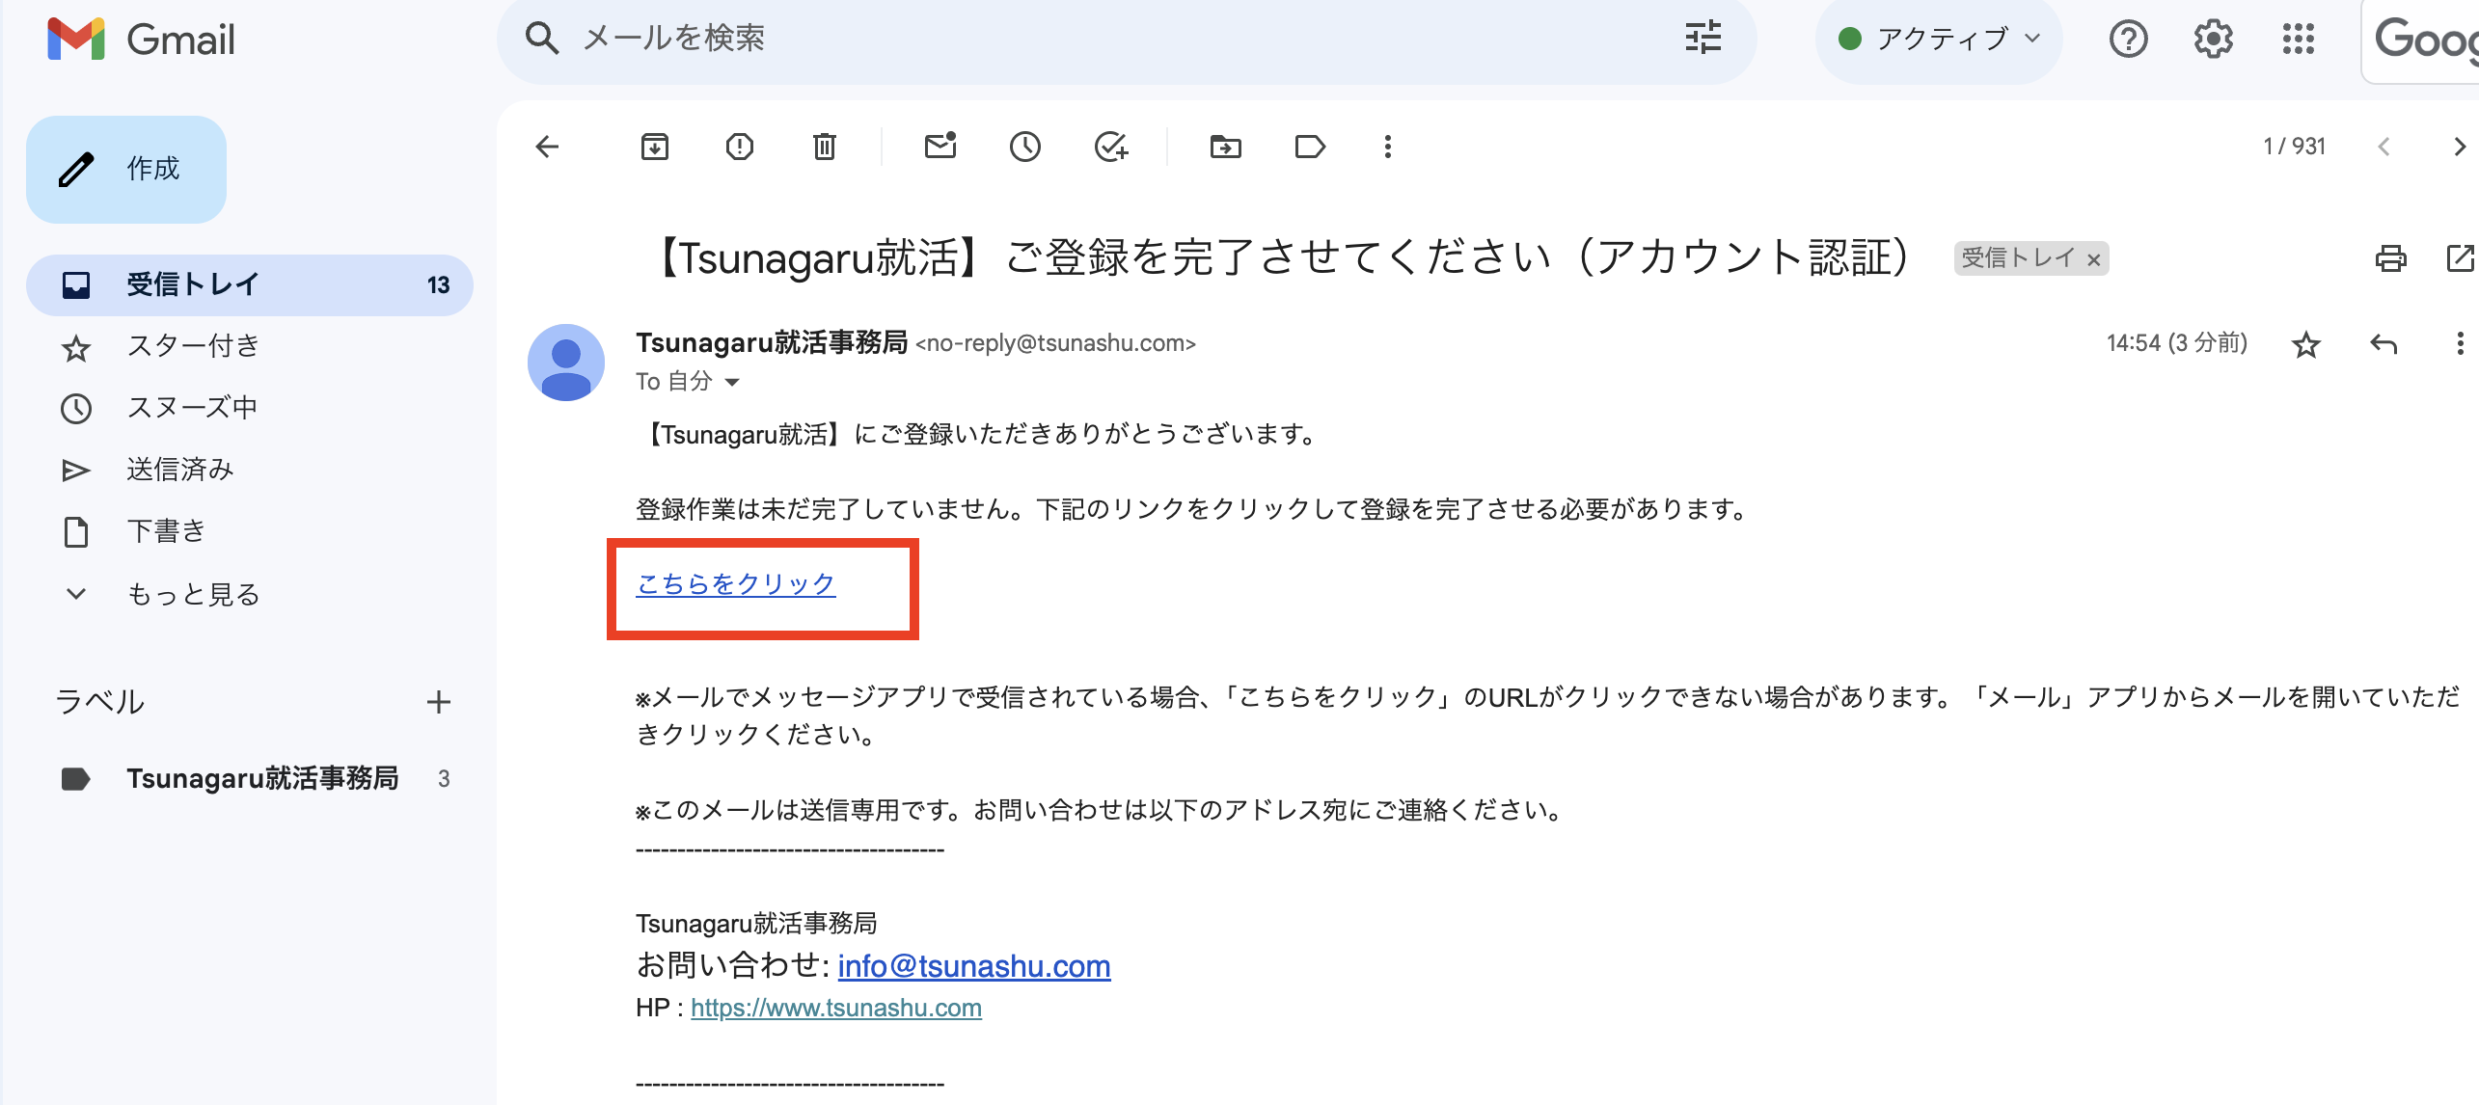Remove 受信トレイ label from email

coord(2093,259)
